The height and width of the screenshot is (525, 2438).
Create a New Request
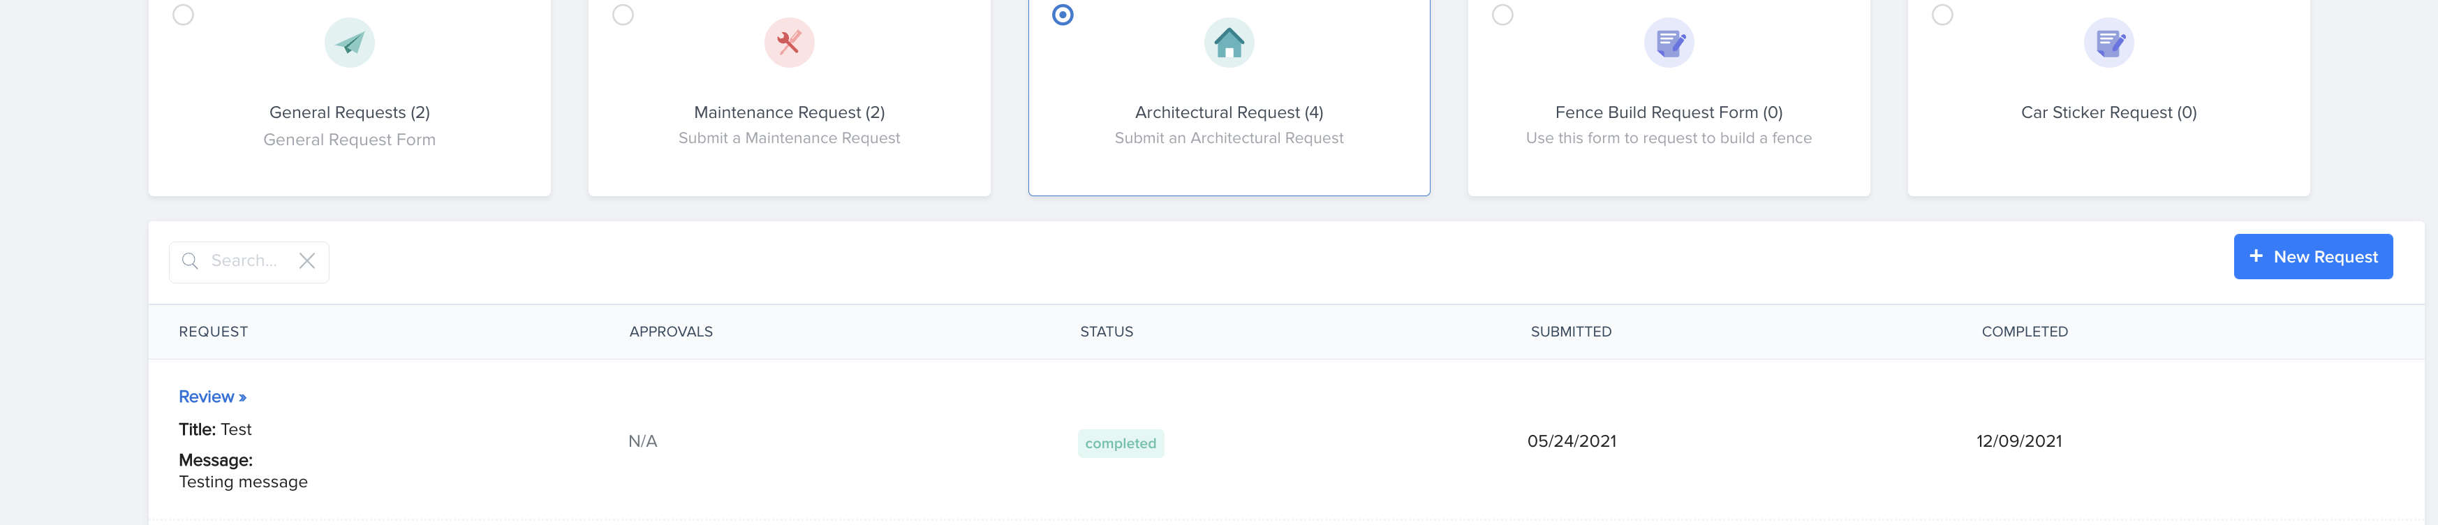click(x=2312, y=256)
